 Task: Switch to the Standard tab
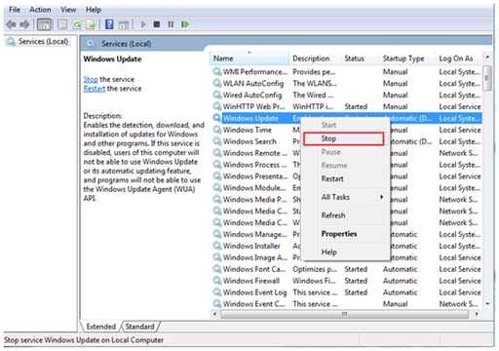[x=139, y=327]
